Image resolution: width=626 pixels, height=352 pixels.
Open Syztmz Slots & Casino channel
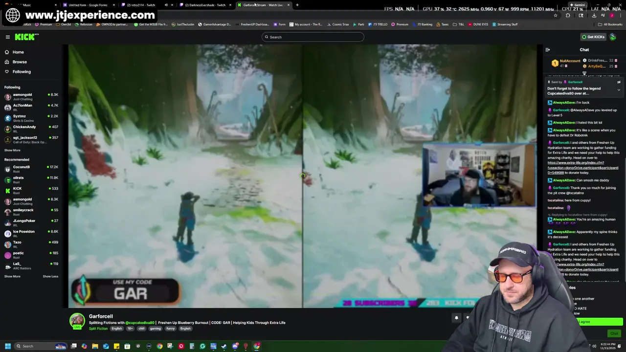coord(30,118)
